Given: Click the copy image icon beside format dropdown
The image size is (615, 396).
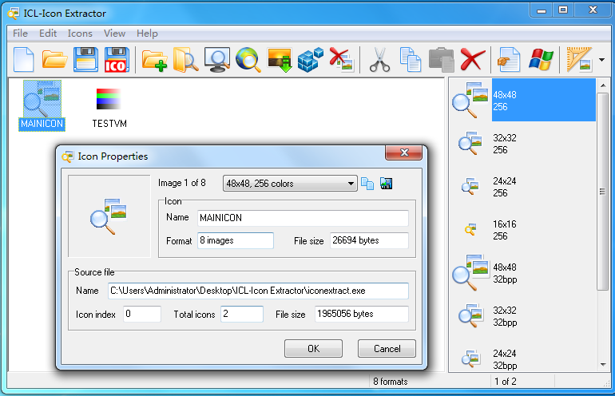Looking at the screenshot, I should pyautogui.click(x=367, y=184).
